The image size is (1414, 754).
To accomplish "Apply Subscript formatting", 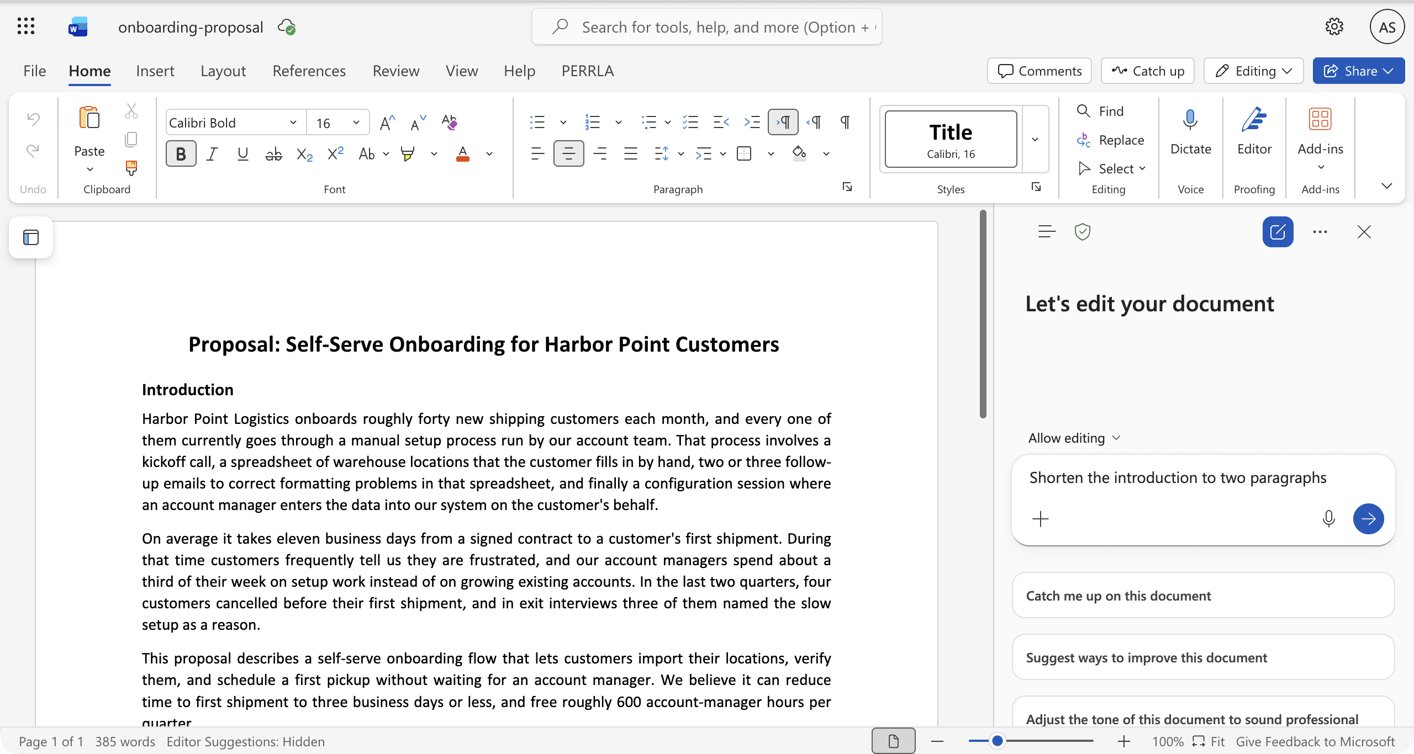I will coord(304,154).
